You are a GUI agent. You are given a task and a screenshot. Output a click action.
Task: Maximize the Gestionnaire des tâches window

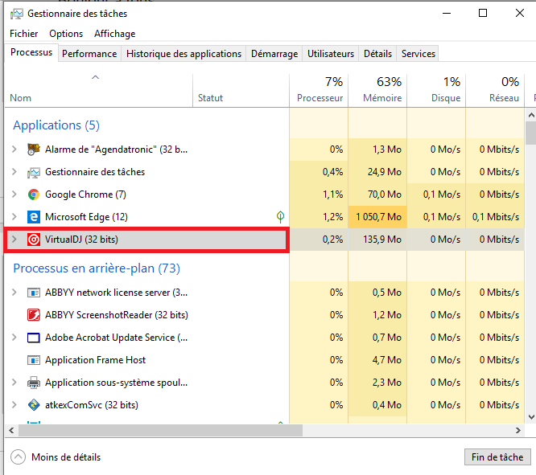[x=483, y=14]
